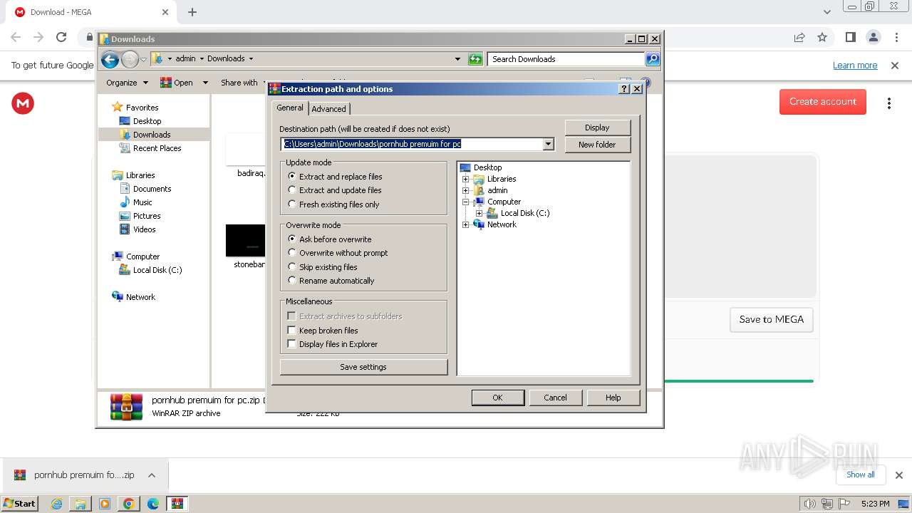Expand the admin node in folder tree
This screenshot has height=513, width=912.
click(x=466, y=190)
